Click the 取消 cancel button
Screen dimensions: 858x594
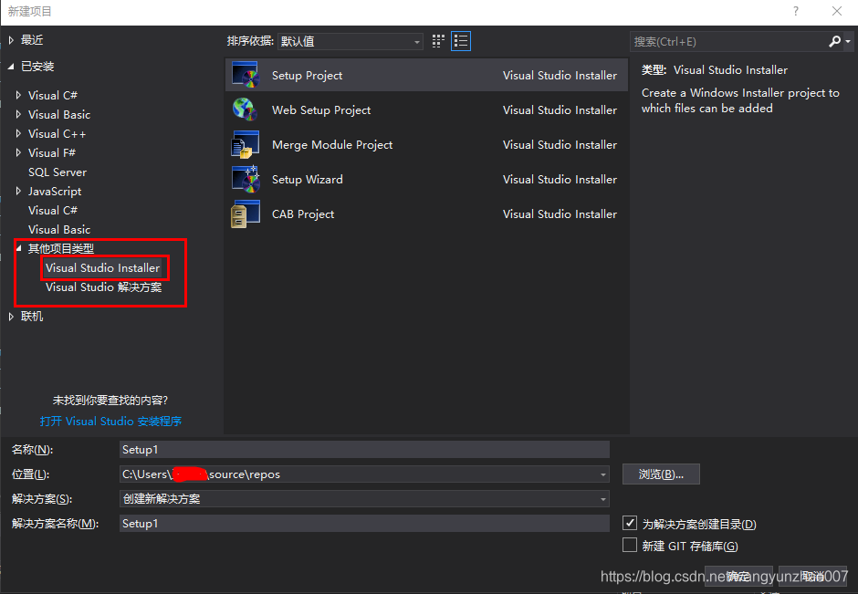(x=812, y=576)
